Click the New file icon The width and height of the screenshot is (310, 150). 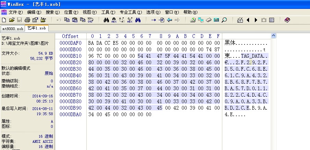tap(4, 20)
